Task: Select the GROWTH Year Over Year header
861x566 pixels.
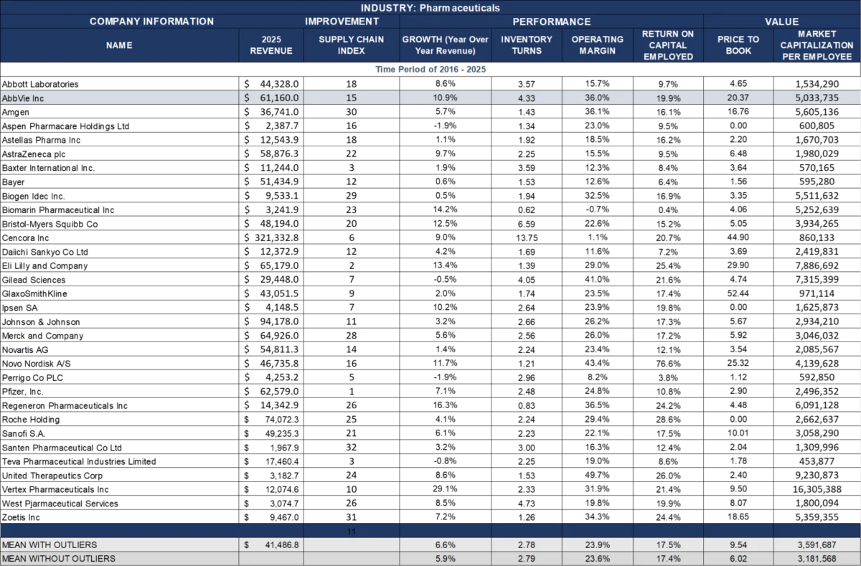Action: click(445, 45)
